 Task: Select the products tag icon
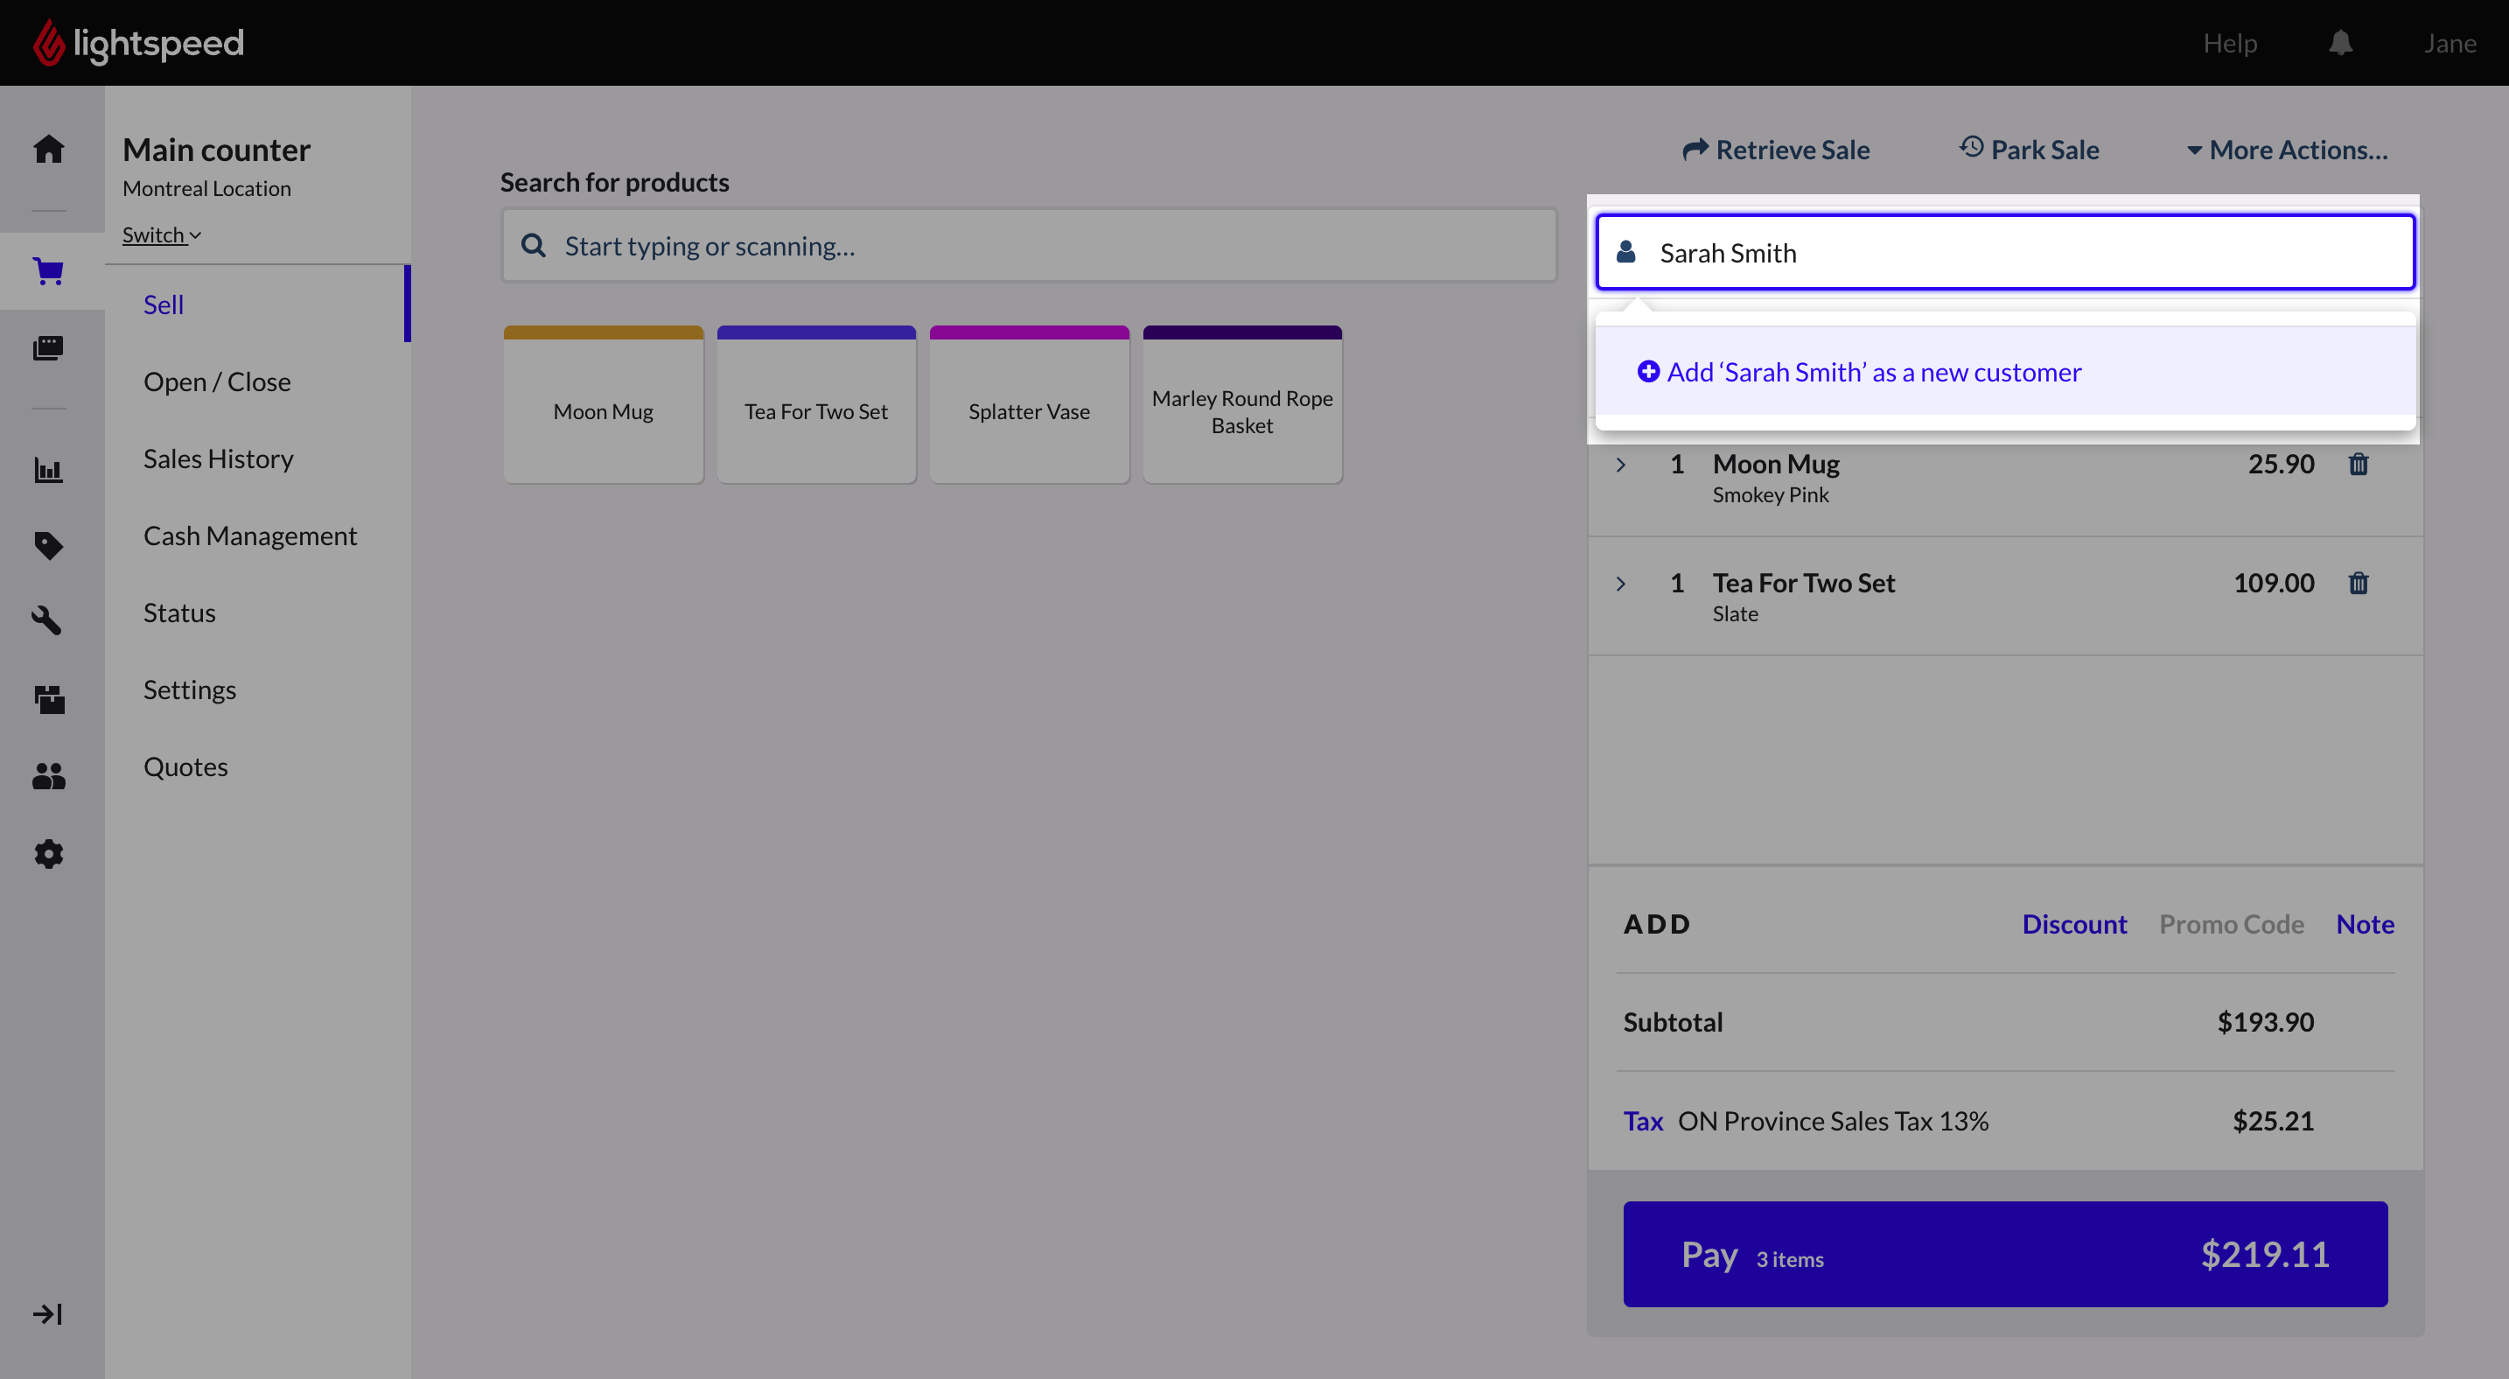click(49, 545)
